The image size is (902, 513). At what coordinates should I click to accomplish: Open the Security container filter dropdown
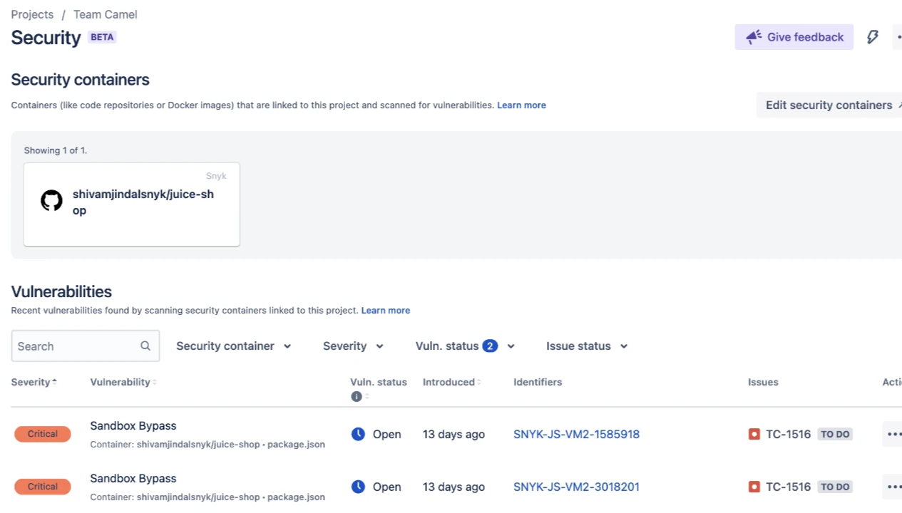(x=234, y=346)
